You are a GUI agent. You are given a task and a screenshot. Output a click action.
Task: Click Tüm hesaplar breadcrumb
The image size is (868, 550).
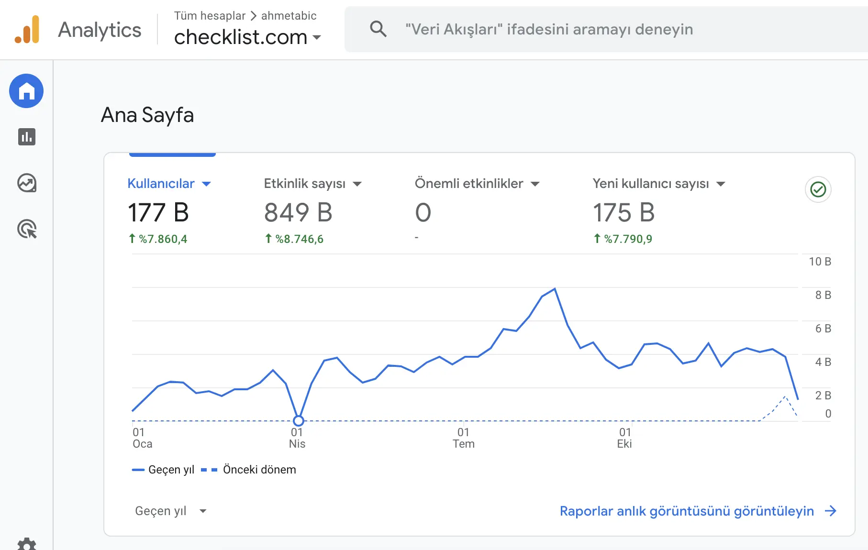point(210,16)
